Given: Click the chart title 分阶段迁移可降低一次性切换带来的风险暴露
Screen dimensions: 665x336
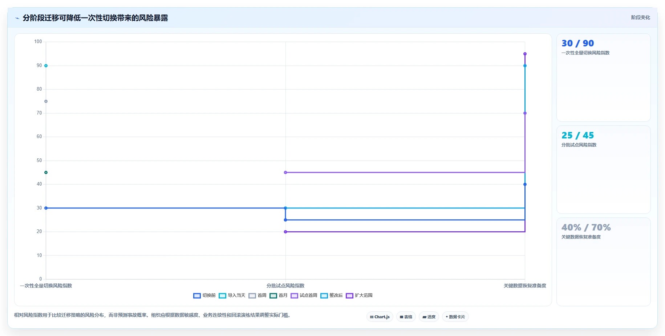Looking at the screenshot, I should click(96, 18).
